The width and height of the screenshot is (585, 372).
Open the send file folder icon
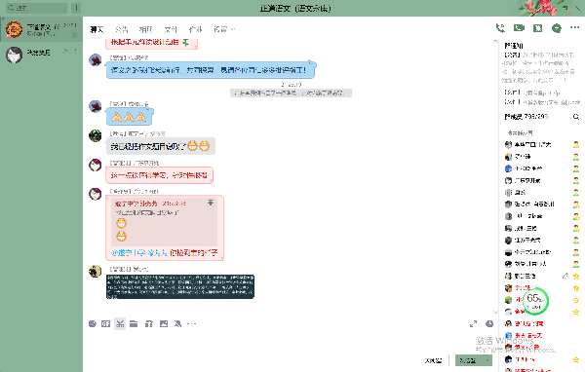pos(134,323)
